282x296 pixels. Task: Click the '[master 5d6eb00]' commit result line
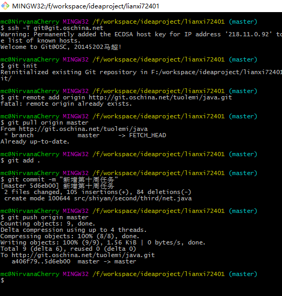(x=57, y=186)
